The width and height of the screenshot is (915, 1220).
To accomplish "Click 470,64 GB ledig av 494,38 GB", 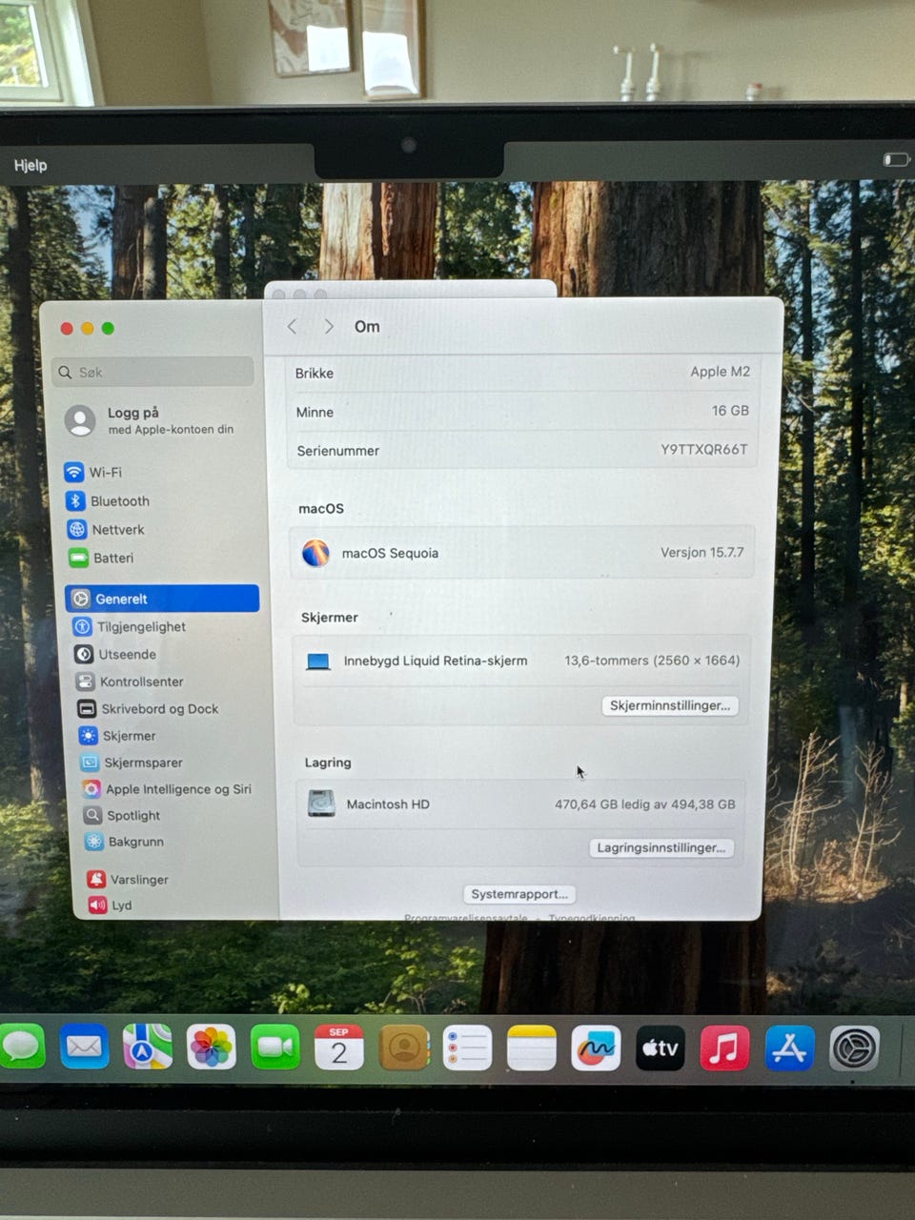I will click(645, 803).
